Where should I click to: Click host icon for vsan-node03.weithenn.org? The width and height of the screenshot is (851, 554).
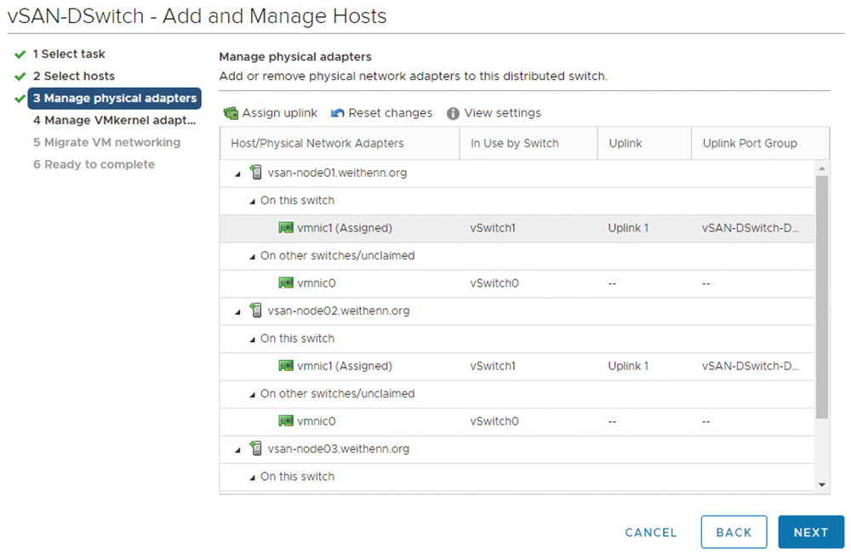pyautogui.click(x=255, y=448)
